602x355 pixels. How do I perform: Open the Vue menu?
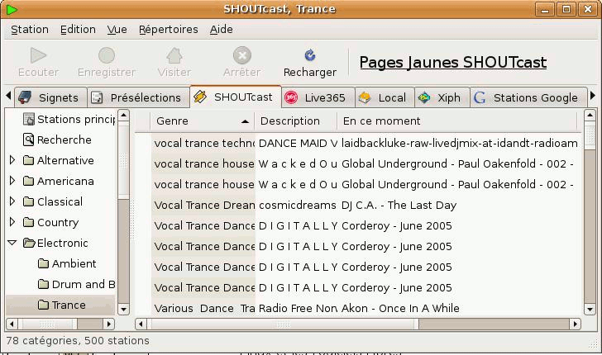pyautogui.click(x=117, y=30)
